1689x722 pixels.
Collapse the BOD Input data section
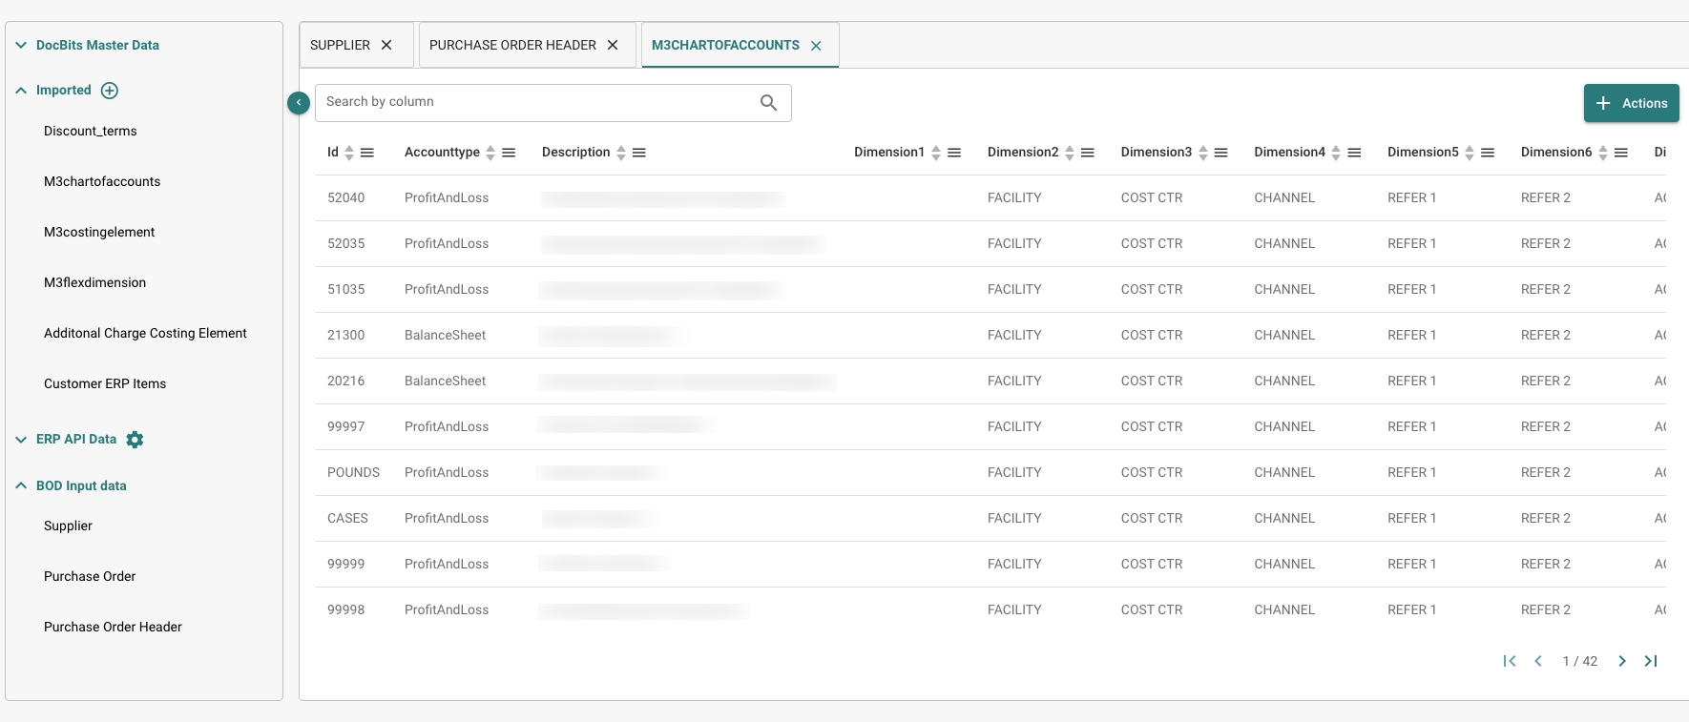tap(21, 485)
